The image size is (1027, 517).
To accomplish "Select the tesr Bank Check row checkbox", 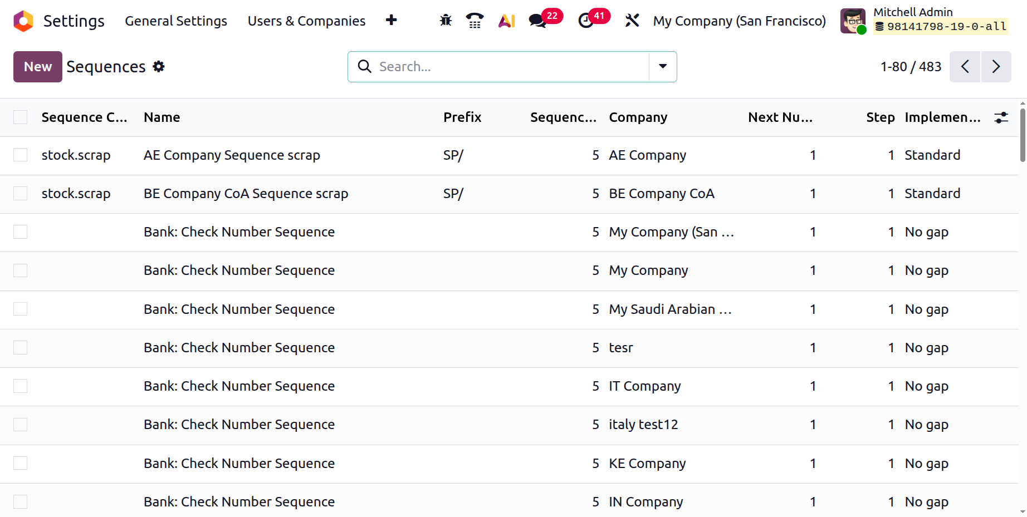I will 21,347.
